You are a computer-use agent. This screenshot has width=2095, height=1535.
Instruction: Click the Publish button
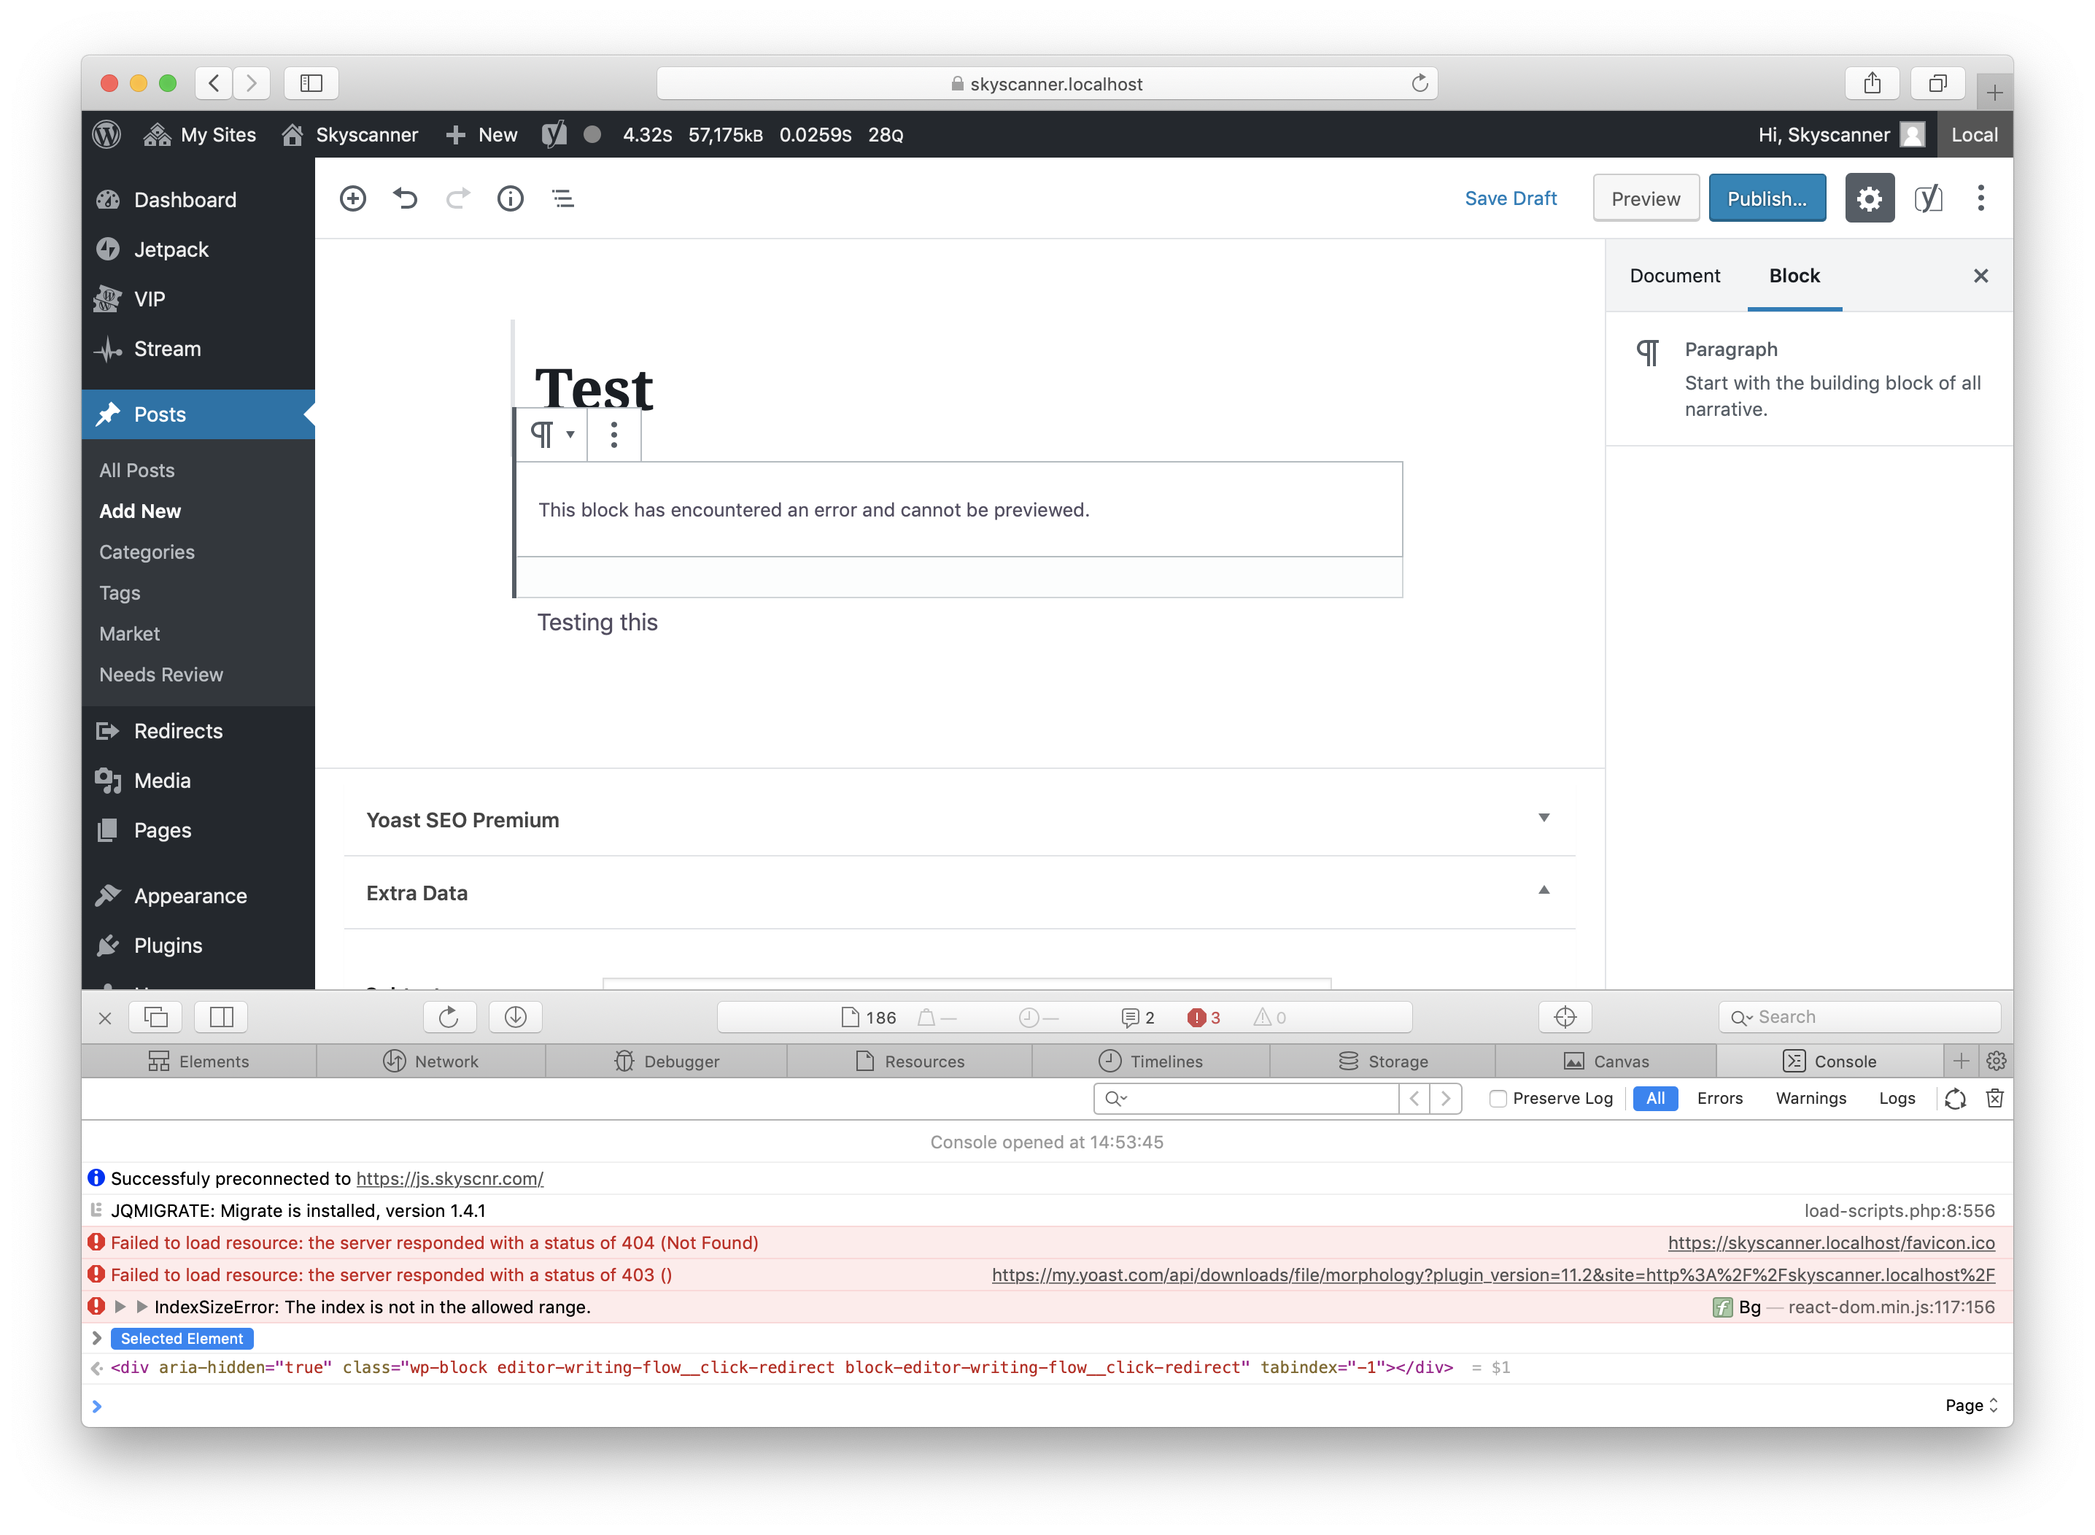click(x=1766, y=199)
